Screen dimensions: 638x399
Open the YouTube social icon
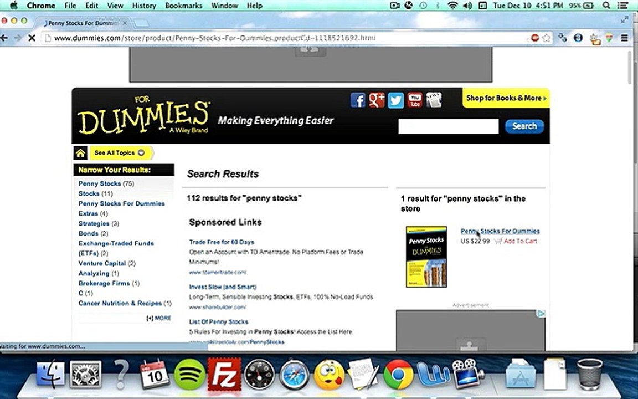pos(415,100)
